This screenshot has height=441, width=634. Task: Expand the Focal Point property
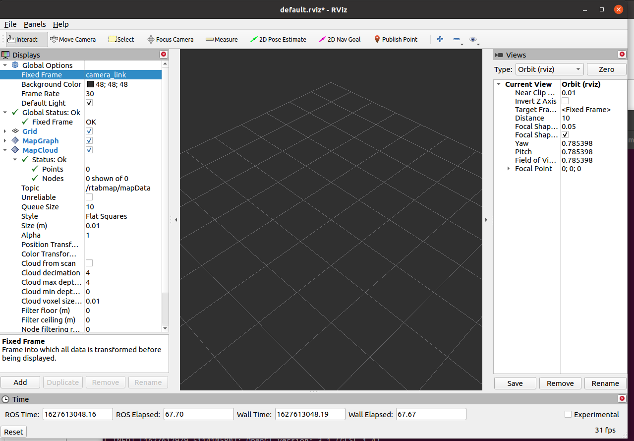[x=509, y=169]
